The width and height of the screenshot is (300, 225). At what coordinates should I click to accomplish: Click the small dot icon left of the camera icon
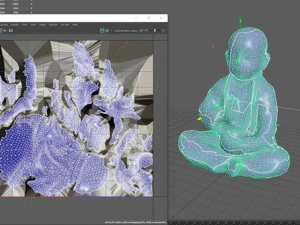pos(5,31)
